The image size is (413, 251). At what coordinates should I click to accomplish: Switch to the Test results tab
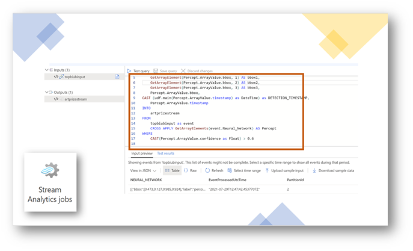click(x=165, y=153)
